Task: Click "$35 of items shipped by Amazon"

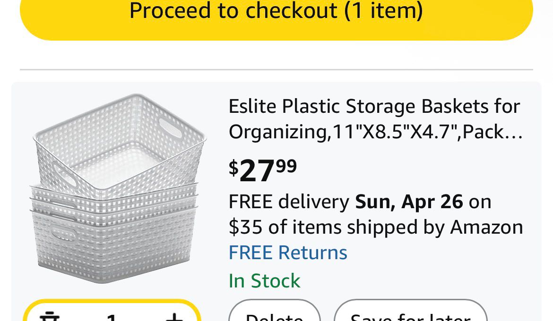Action: coord(376,228)
